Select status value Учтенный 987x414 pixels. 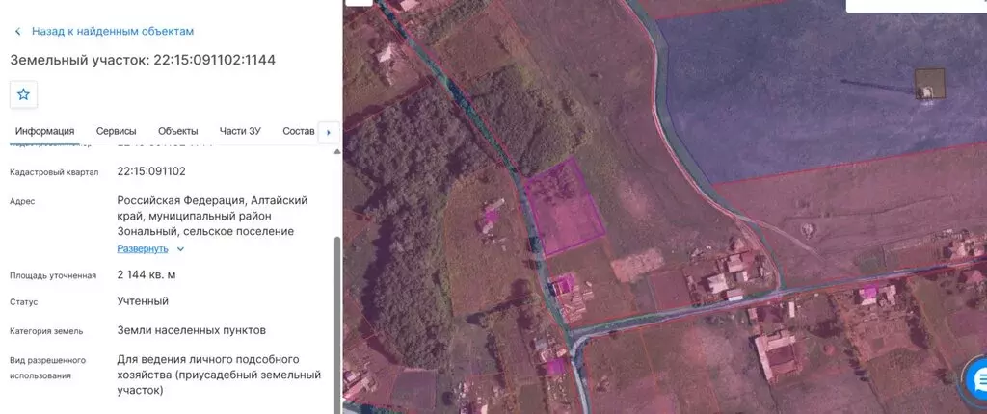pyautogui.click(x=143, y=300)
